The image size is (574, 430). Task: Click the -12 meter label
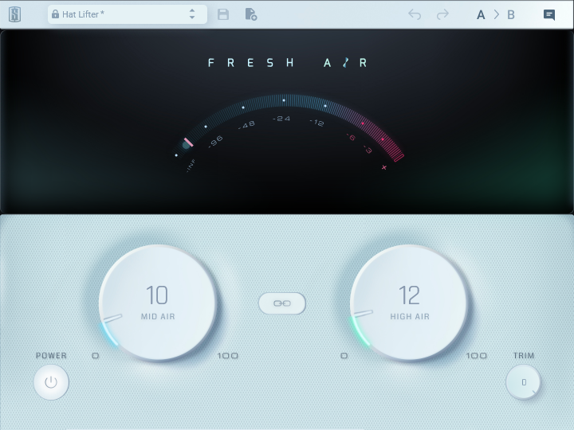tap(317, 123)
